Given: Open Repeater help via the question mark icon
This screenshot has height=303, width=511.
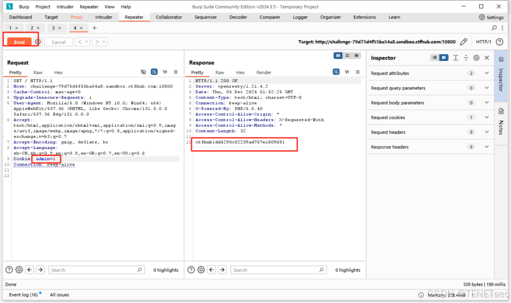Looking at the screenshot, I should coord(499,42).
